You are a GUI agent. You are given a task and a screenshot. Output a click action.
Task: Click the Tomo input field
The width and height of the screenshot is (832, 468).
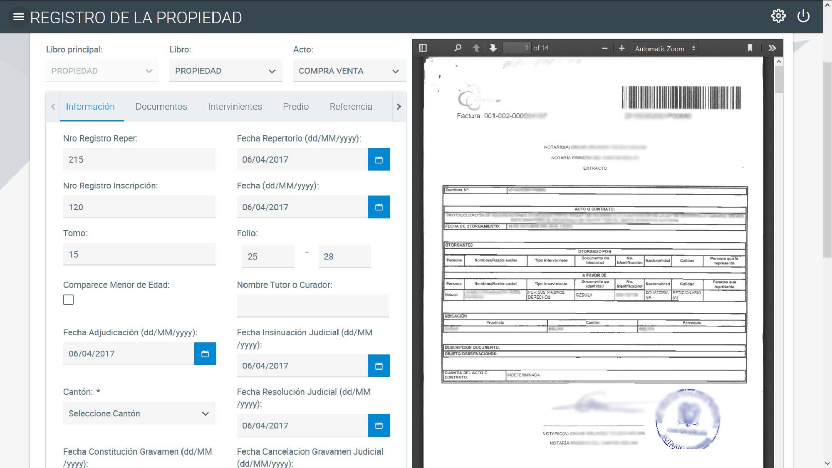pyautogui.click(x=139, y=254)
